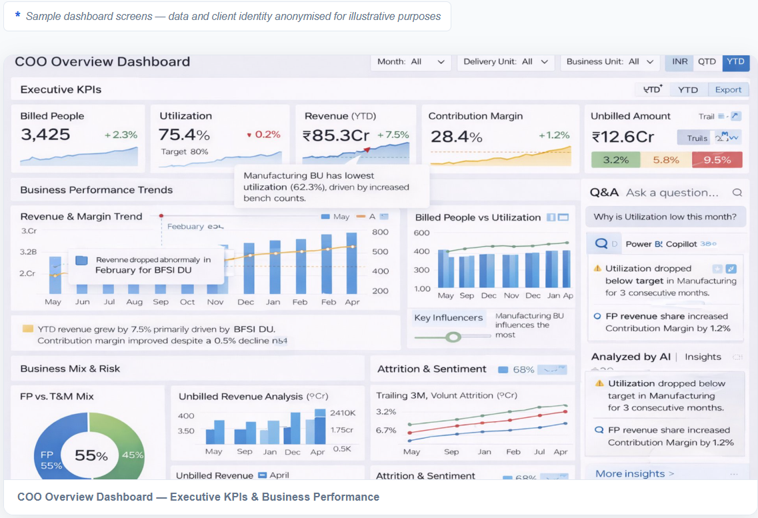
Task: Open the Billed People KPI card
Action: tap(78, 139)
